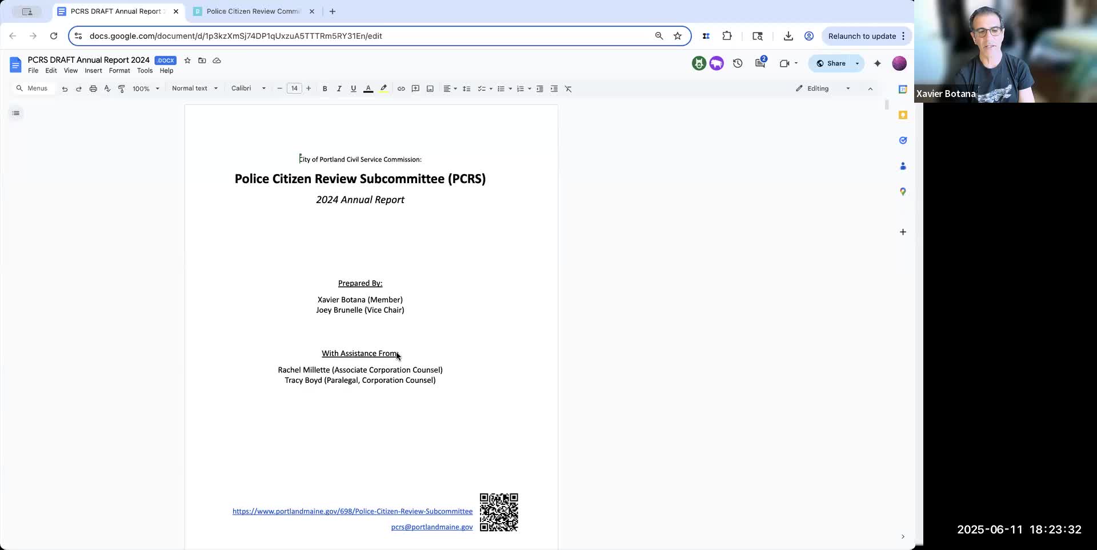
Task: Click the insert image icon
Action: (x=430, y=88)
